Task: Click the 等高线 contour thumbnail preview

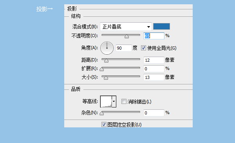Action: coord(106,102)
